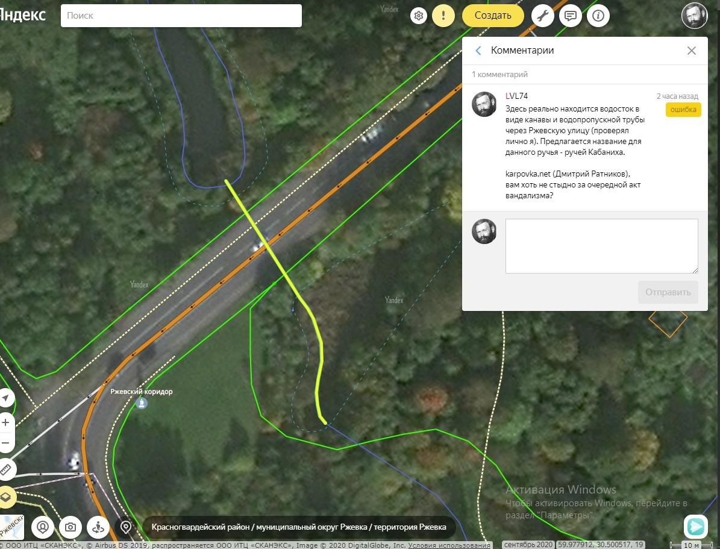Open the settings gear in top toolbar
The height and width of the screenshot is (549, 720).
[x=419, y=16]
